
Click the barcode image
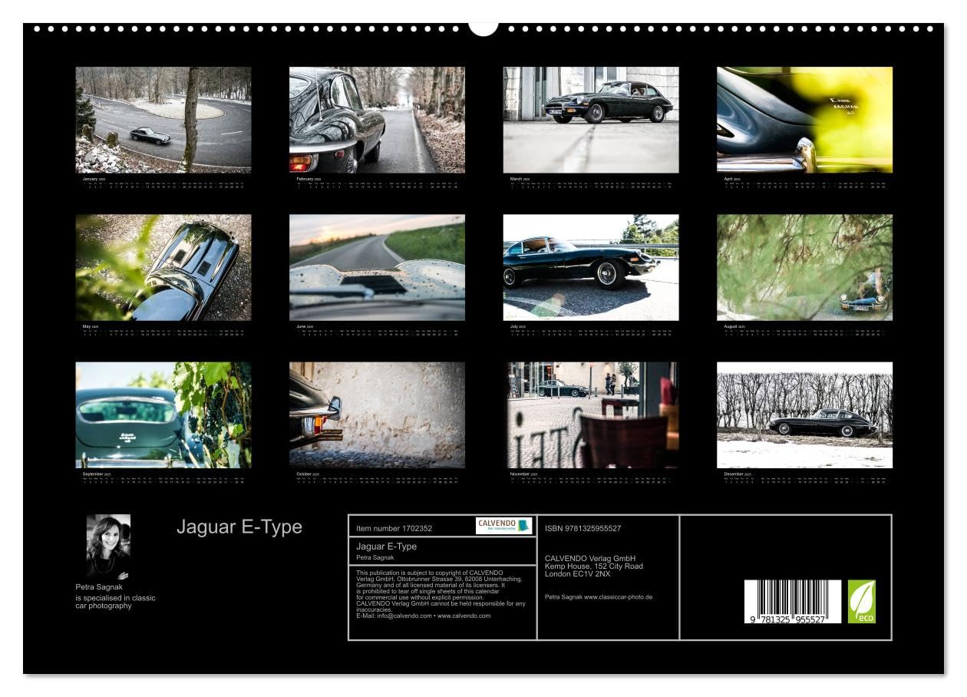pyautogui.click(x=793, y=601)
